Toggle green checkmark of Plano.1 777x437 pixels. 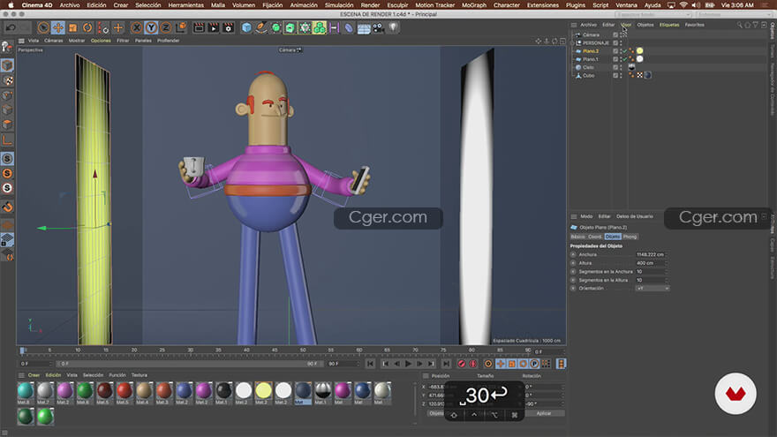click(625, 59)
